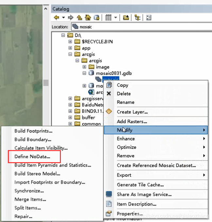This screenshot has width=212, height=222.
Task: Open the Back history dropdown arrow
Action: 63,18
